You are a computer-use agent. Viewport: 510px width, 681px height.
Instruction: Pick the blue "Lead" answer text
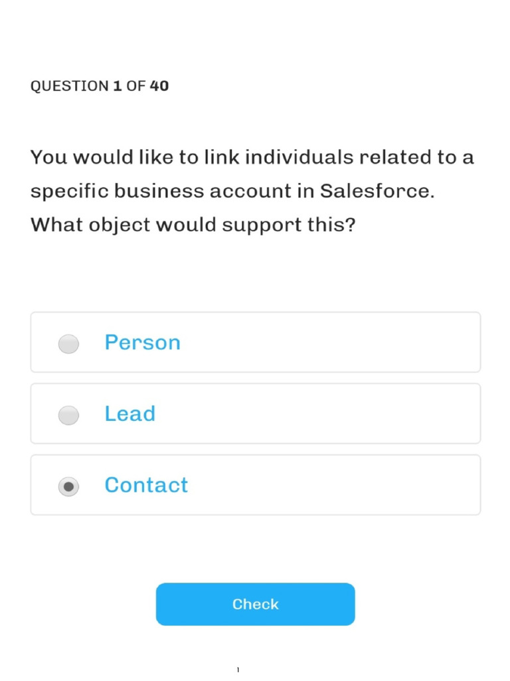pyautogui.click(x=129, y=414)
